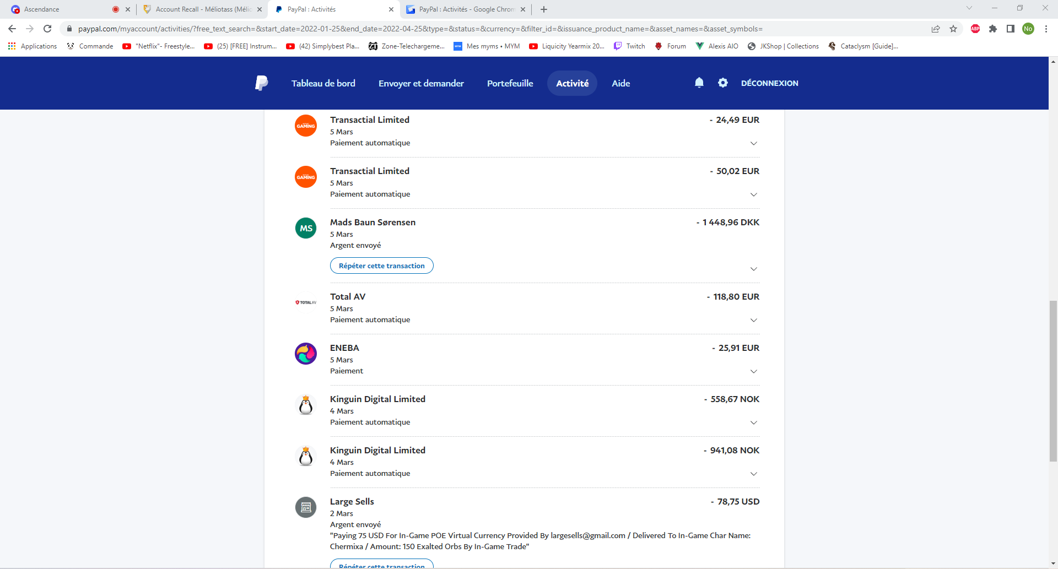Open the Chrome profile avatar menu
1058x569 pixels.
pyautogui.click(x=1028, y=29)
